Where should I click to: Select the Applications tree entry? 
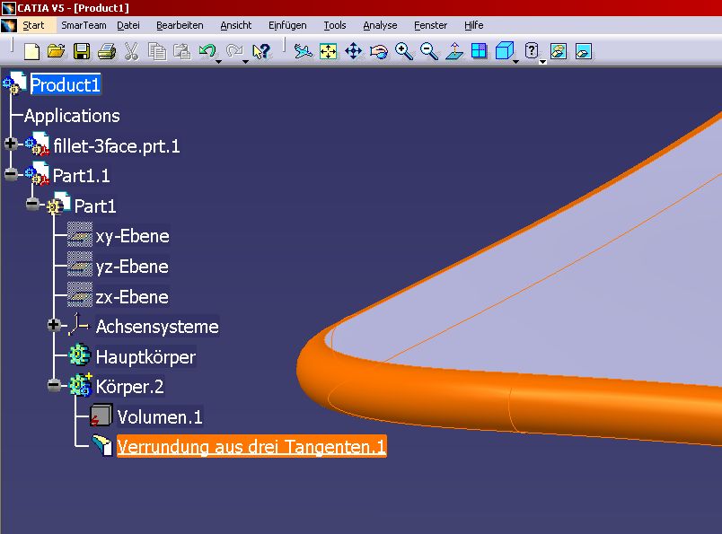pyautogui.click(x=72, y=116)
